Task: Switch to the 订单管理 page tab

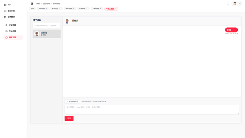Action: coord(82,9)
